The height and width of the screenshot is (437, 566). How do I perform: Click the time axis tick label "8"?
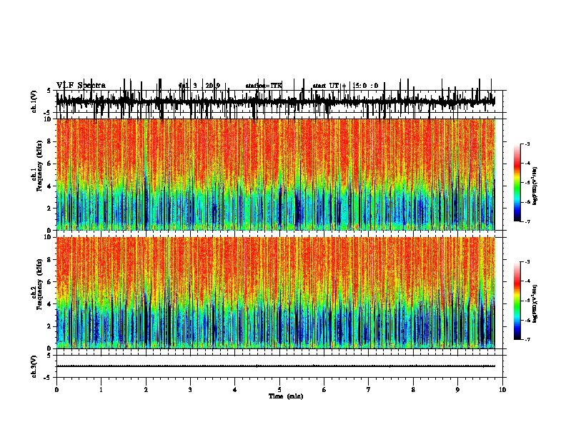[413, 390]
